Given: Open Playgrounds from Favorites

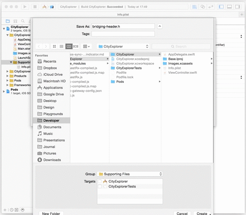Looking at the screenshot, I should [52, 114].
